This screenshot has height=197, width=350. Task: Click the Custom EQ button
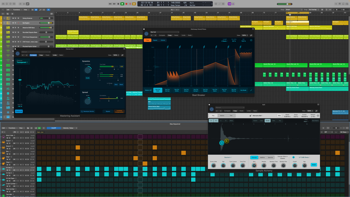click(19, 111)
